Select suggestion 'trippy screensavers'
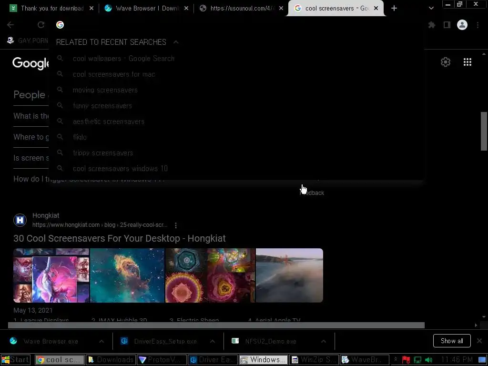Image resolution: width=488 pixels, height=366 pixels. (236, 153)
